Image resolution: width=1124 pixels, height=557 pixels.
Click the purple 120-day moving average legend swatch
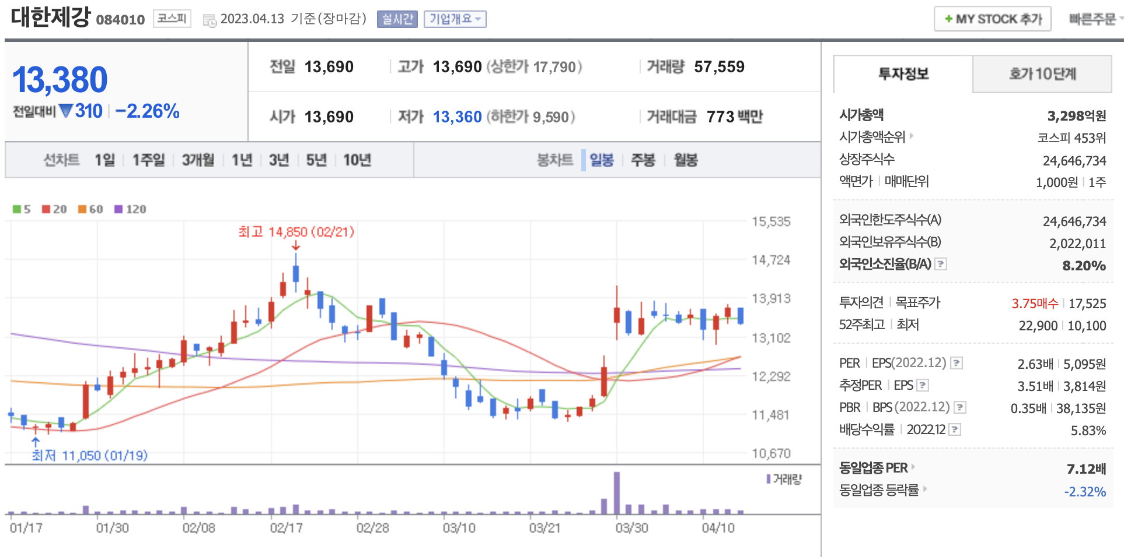pos(118,209)
